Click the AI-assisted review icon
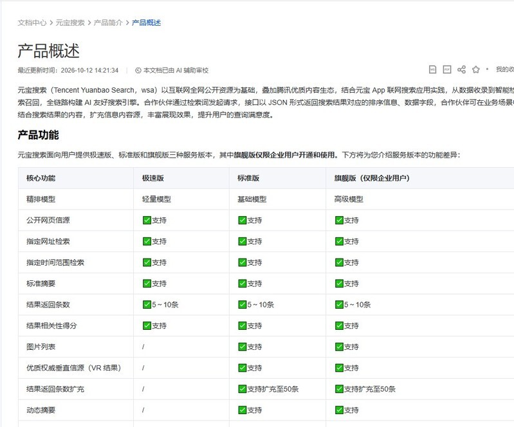 138,70
